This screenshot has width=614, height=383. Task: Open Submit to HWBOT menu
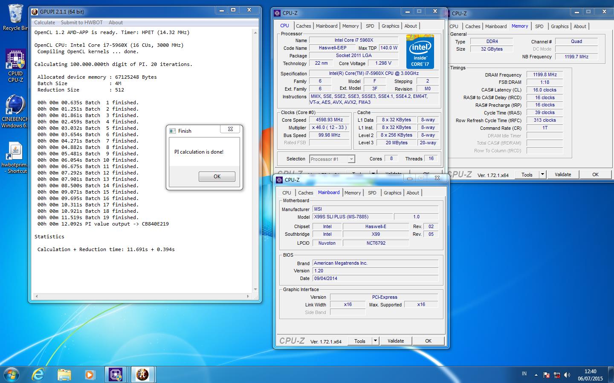point(81,23)
